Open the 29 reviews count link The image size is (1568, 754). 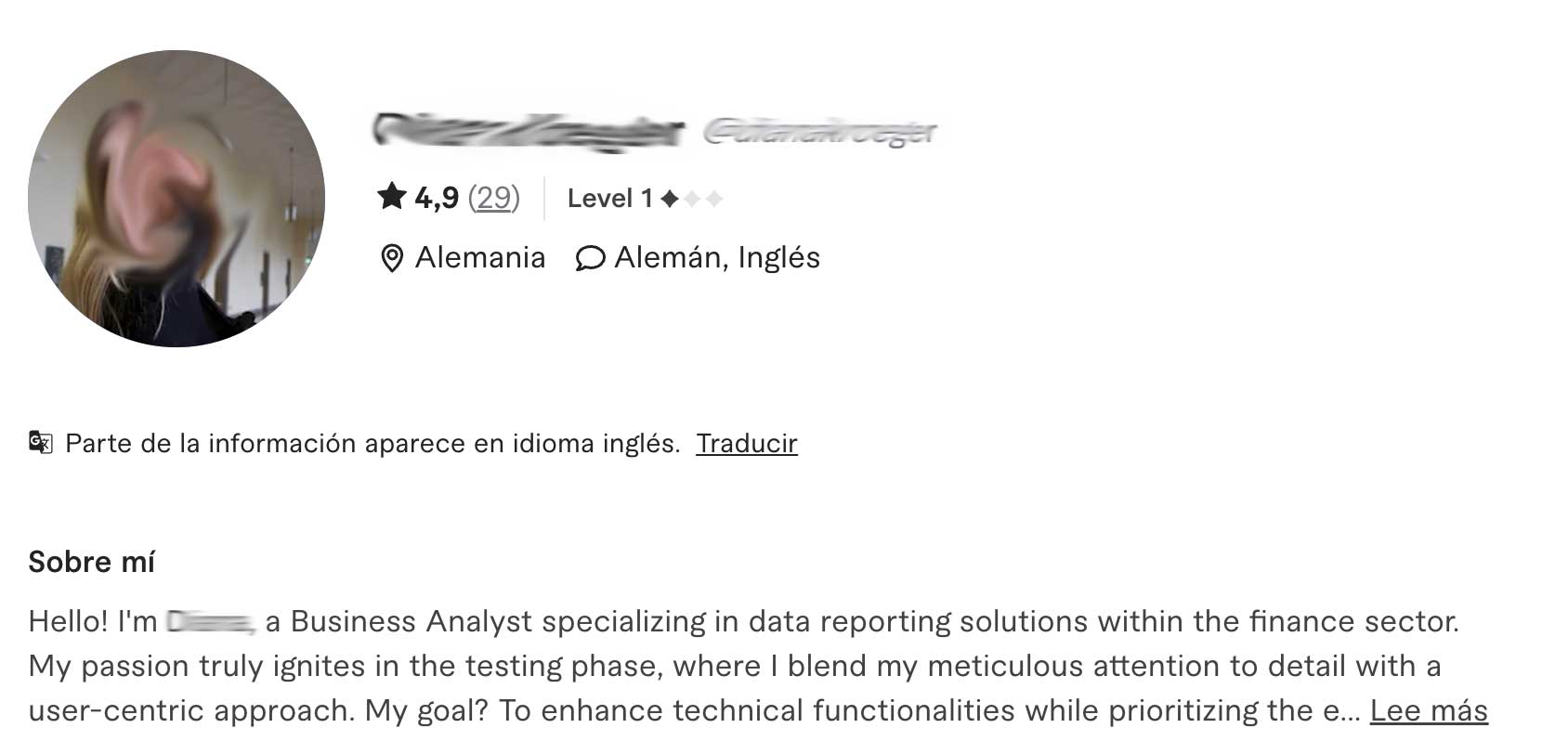point(494,198)
